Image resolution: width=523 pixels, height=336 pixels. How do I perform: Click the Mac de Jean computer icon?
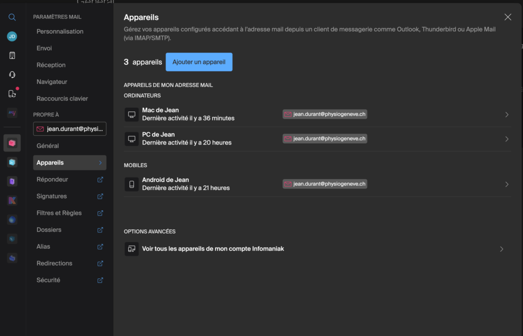(x=132, y=114)
